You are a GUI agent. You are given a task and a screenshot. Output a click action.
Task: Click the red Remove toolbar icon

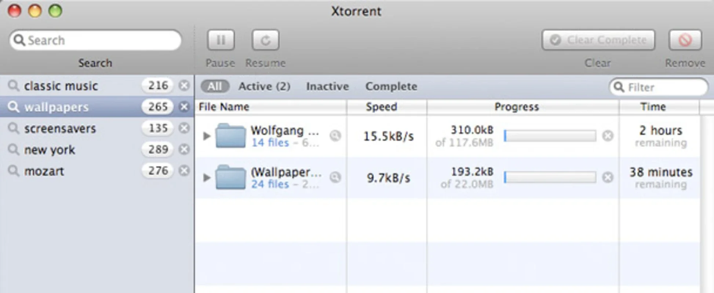(685, 40)
